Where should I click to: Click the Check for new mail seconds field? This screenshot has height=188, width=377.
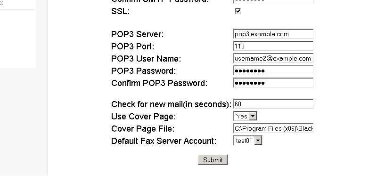pyautogui.click(x=273, y=104)
